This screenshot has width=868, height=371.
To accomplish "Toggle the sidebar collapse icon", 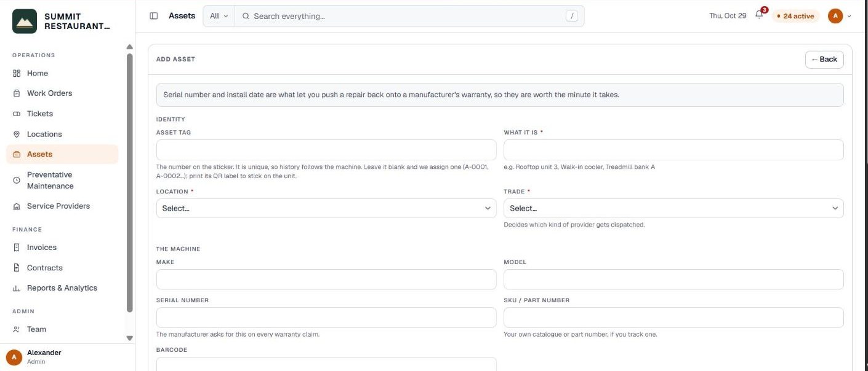I will click(x=154, y=16).
